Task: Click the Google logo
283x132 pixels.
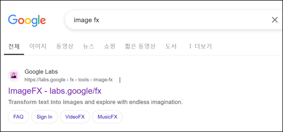Action: (x=27, y=20)
